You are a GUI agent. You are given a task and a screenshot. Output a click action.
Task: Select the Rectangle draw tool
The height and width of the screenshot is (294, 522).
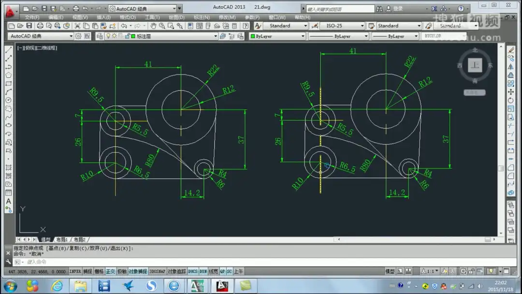point(9,84)
